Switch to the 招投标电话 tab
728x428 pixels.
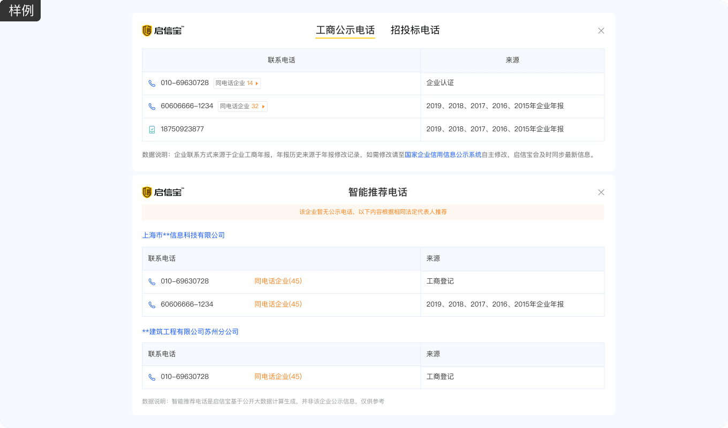415,30
